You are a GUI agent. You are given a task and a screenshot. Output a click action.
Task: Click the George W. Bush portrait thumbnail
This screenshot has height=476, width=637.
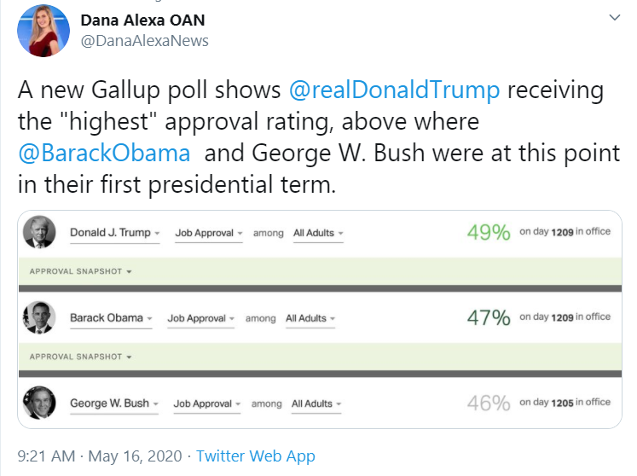tap(39, 403)
